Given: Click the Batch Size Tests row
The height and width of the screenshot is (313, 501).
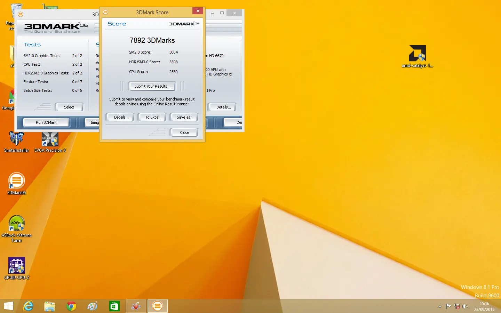Looking at the screenshot, I should (53, 90).
